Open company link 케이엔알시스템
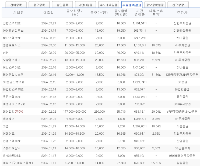This screenshot has height=166, width=200. click(13, 75)
